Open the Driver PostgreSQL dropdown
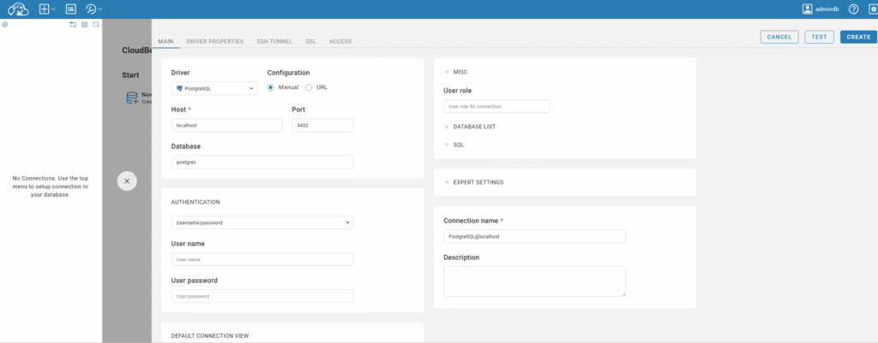Screen dimensions: 878x343 [x=214, y=88]
